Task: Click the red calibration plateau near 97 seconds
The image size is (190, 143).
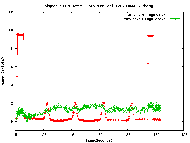Action: point(151,36)
